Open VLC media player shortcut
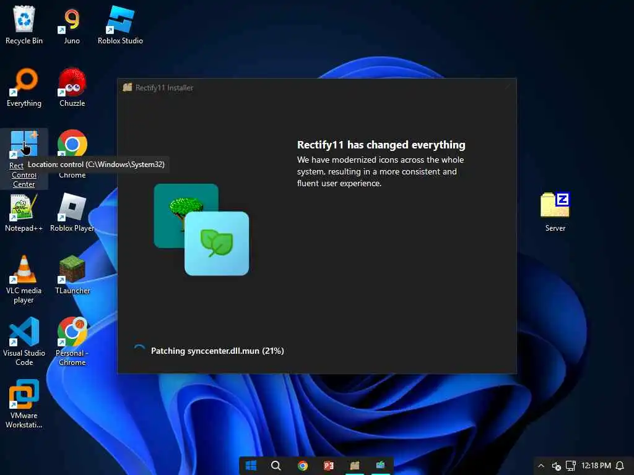Image resolution: width=634 pixels, height=475 pixels. pos(24,280)
